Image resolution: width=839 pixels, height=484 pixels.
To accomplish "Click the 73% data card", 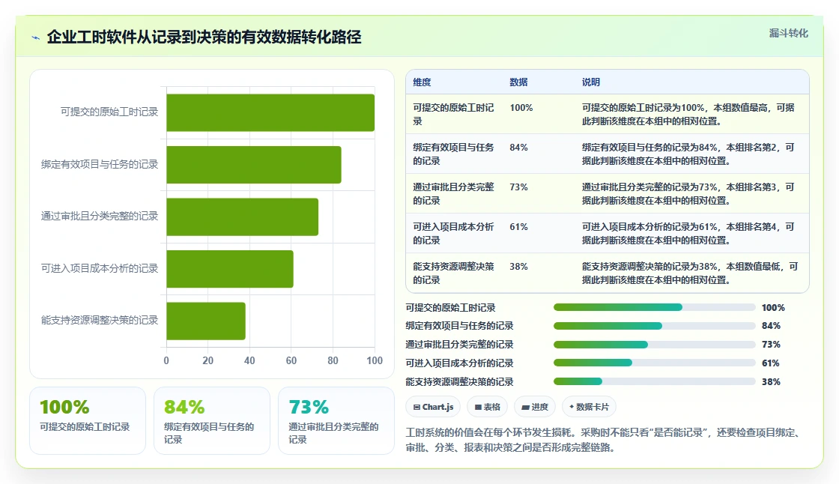I will [x=336, y=421].
